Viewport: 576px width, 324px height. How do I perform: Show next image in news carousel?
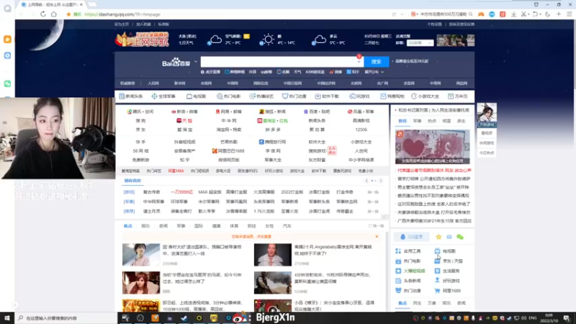467,147
